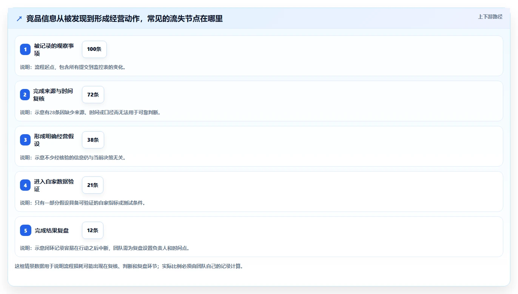Click the 38条 value pill
This screenshot has width=518, height=294.
tap(93, 140)
